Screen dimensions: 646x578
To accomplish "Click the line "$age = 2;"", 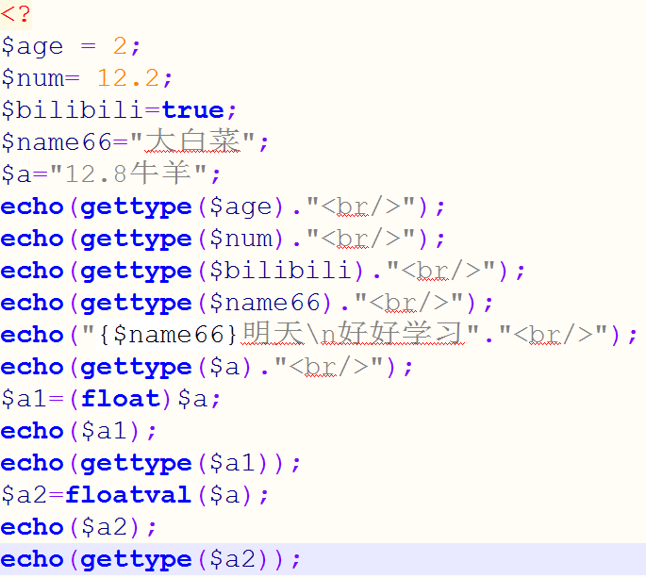I will (71, 46).
